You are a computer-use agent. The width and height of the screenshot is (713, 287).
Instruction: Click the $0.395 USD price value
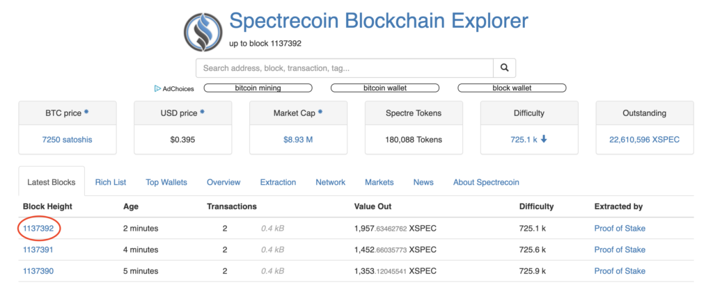point(183,140)
